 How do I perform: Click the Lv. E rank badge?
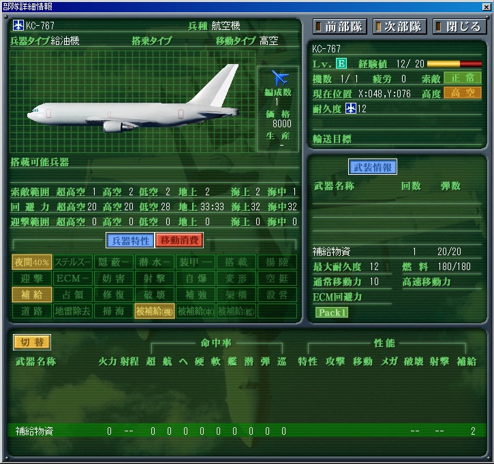click(341, 63)
